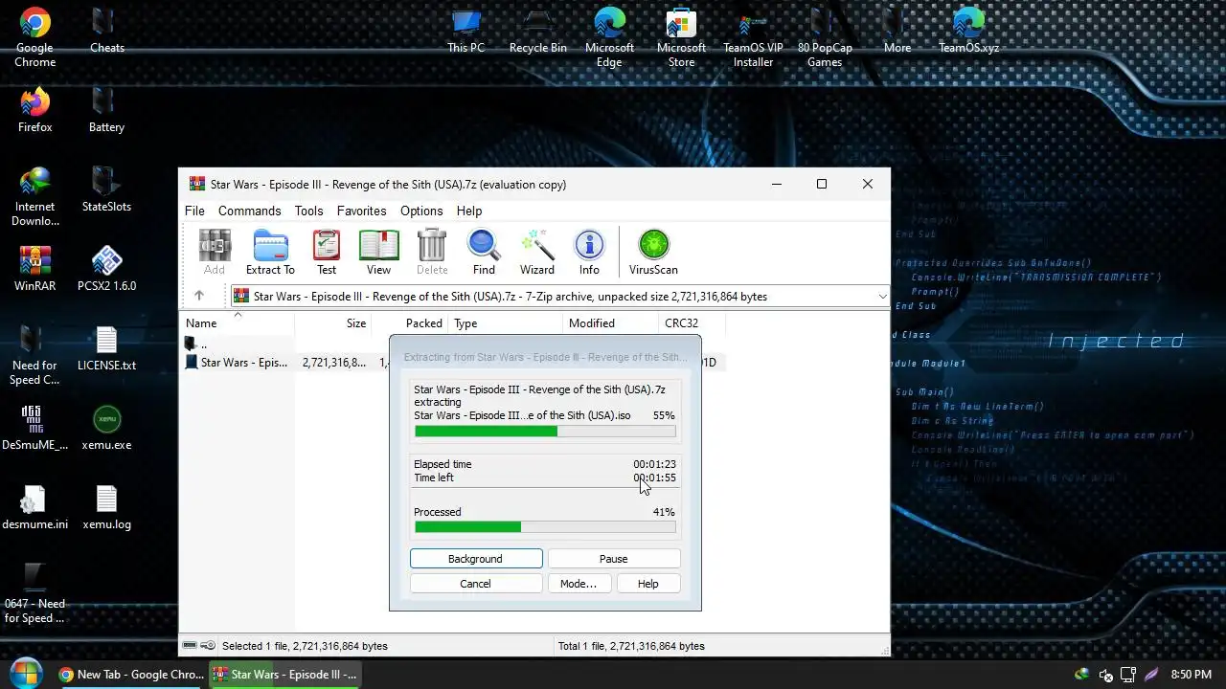Click the file extraction 55% progress bar
The height and width of the screenshot is (689, 1226).
click(545, 432)
